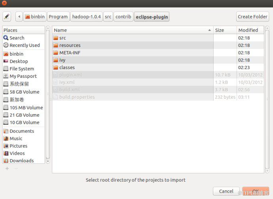Open Recently Used in Places

[24, 45]
